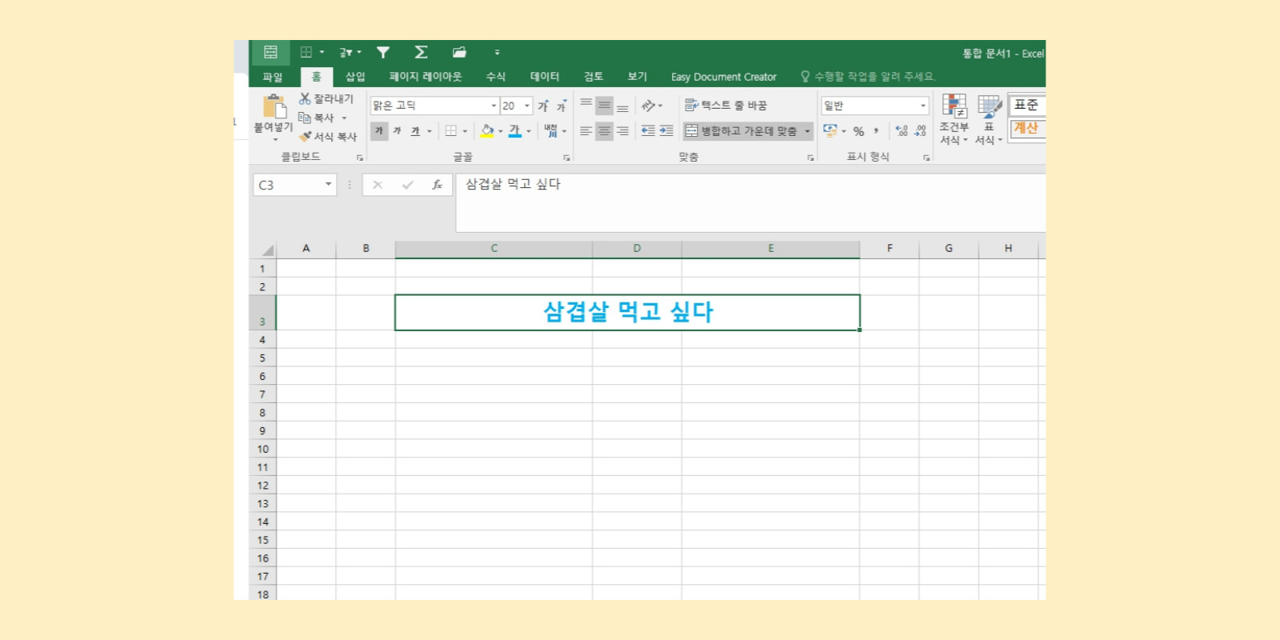Toggle vertical middle alignment
The width and height of the screenshot is (1280, 640).
coord(604,105)
